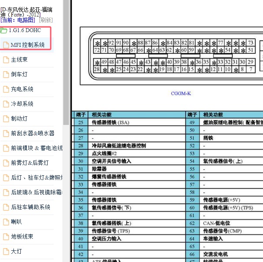Click the 当前：电路图 link
Viewport: 263px width, 262px height.
(x=18, y=20)
